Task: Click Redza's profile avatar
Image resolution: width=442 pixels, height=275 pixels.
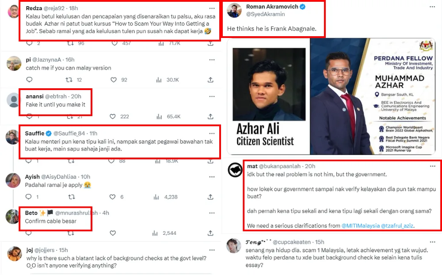Action: pyautogui.click(x=14, y=11)
